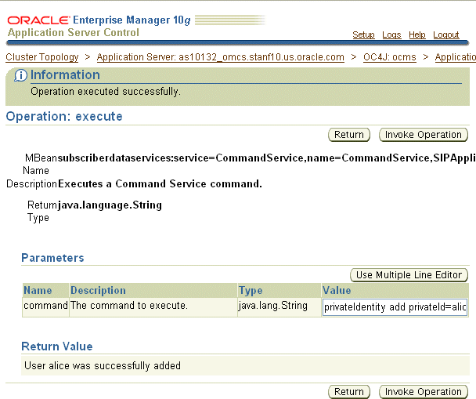This screenshot has height=399, width=476.
Task: Click the MBean name subscriberdataservices text
Action: click(x=266, y=158)
